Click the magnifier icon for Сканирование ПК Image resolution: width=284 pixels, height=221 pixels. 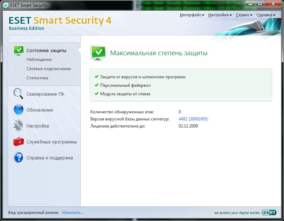[18, 94]
